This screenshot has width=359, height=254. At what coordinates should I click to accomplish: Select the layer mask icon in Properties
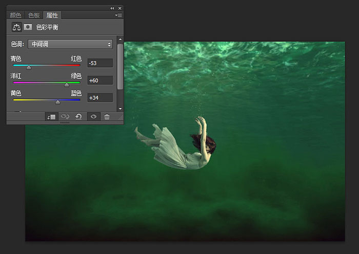28,27
